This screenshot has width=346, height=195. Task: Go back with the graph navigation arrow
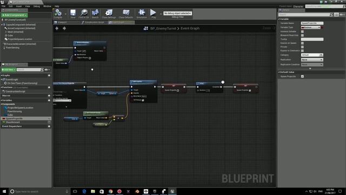57,28
